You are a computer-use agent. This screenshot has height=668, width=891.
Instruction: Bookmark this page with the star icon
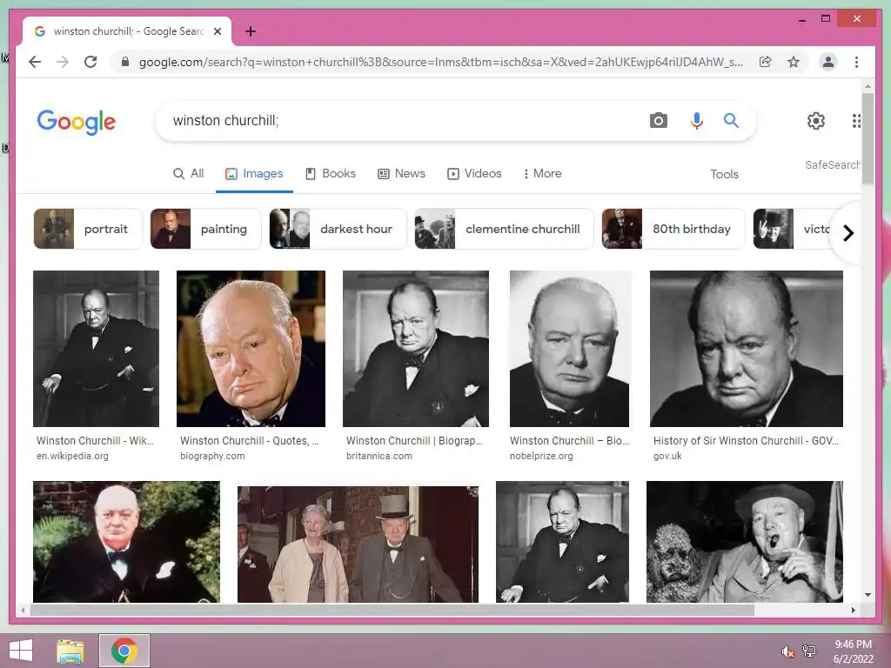point(794,62)
